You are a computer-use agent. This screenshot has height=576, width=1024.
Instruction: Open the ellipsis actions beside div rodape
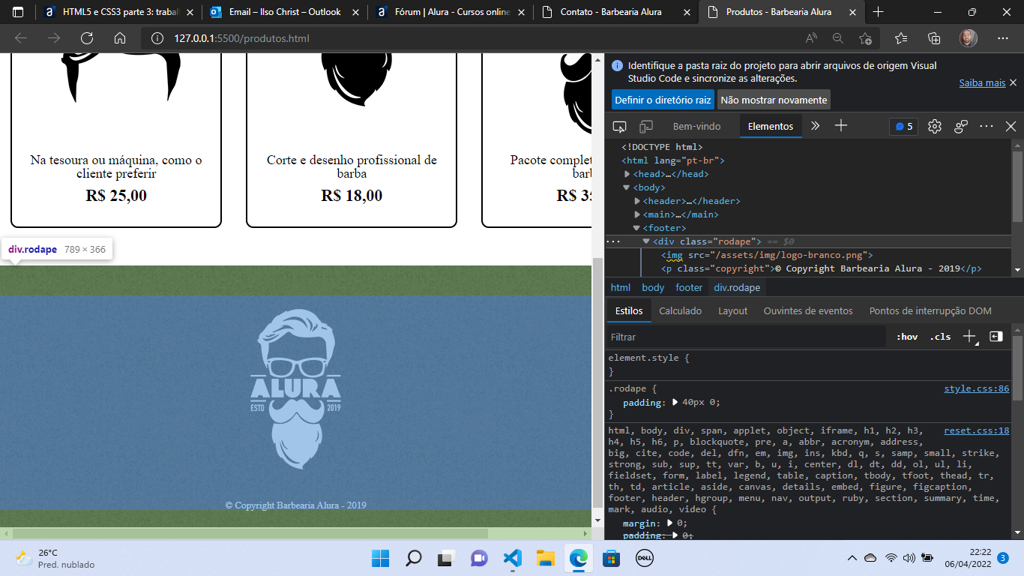(x=613, y=241)
